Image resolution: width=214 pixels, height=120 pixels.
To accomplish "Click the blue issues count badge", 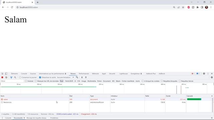I will point(198,74).
